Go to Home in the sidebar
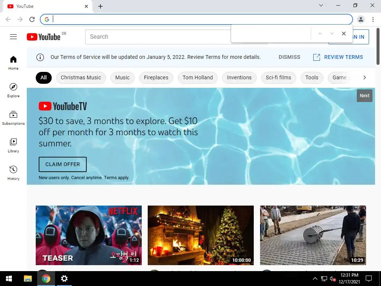This screenshot has height=286, width=381. [x=13, y=63]
